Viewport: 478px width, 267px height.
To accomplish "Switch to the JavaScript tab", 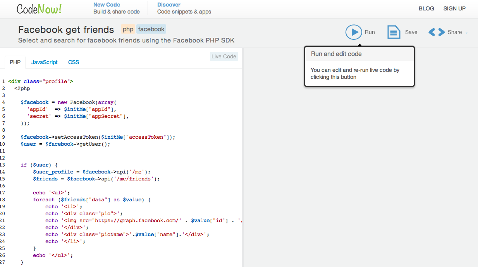I will pos(44,62).
